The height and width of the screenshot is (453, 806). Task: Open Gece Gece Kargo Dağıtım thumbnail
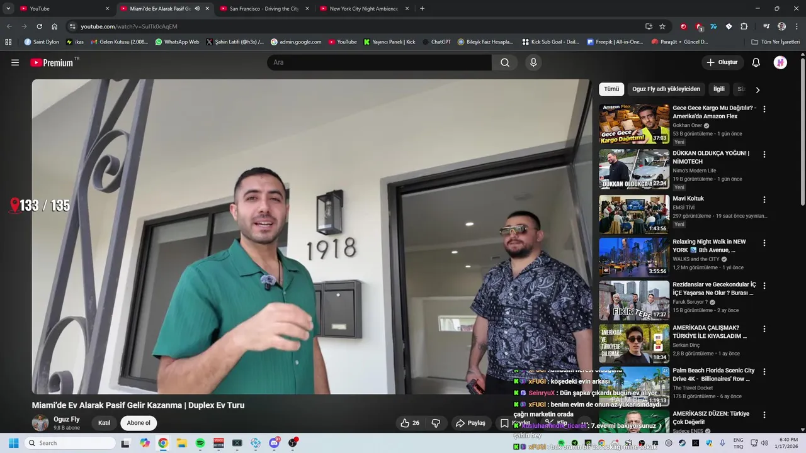[x=634, y=124]
